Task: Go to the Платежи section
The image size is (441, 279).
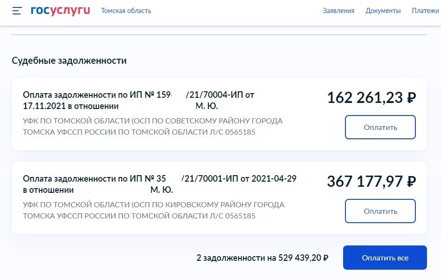Action: (x=425, y=11)
